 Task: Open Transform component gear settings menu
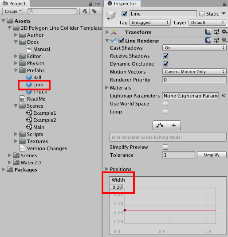click(x=224, y=32)
